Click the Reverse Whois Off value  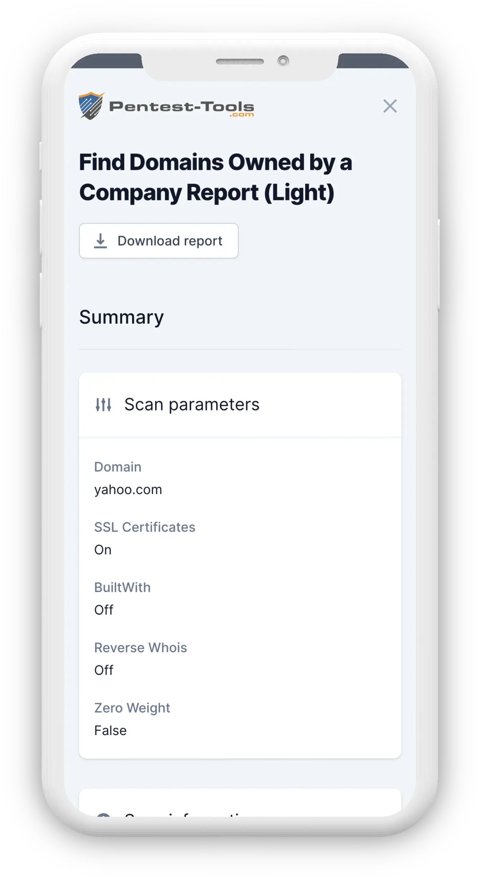tap(104, 670)
